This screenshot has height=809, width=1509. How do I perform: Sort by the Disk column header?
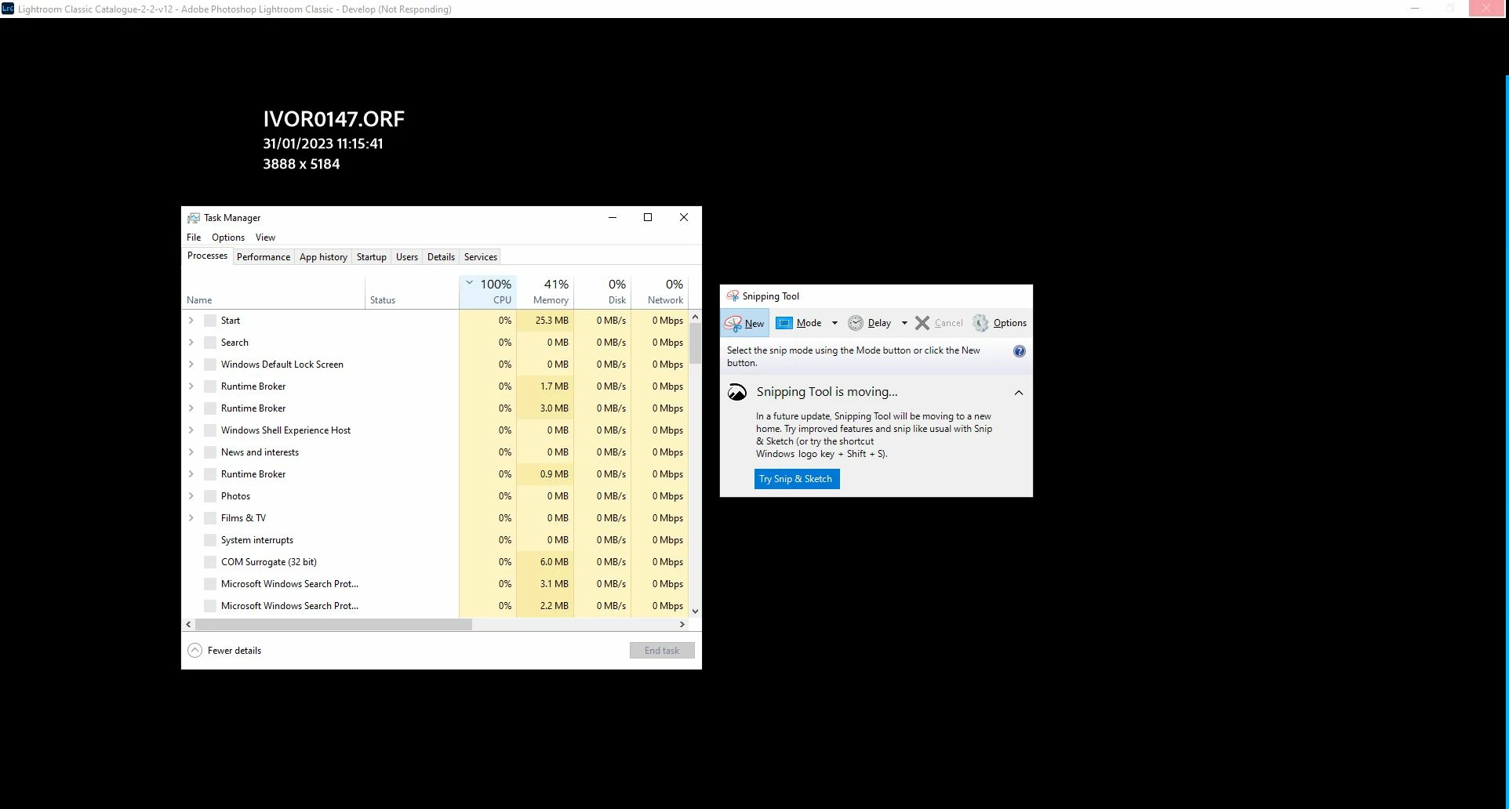[602, 292]
